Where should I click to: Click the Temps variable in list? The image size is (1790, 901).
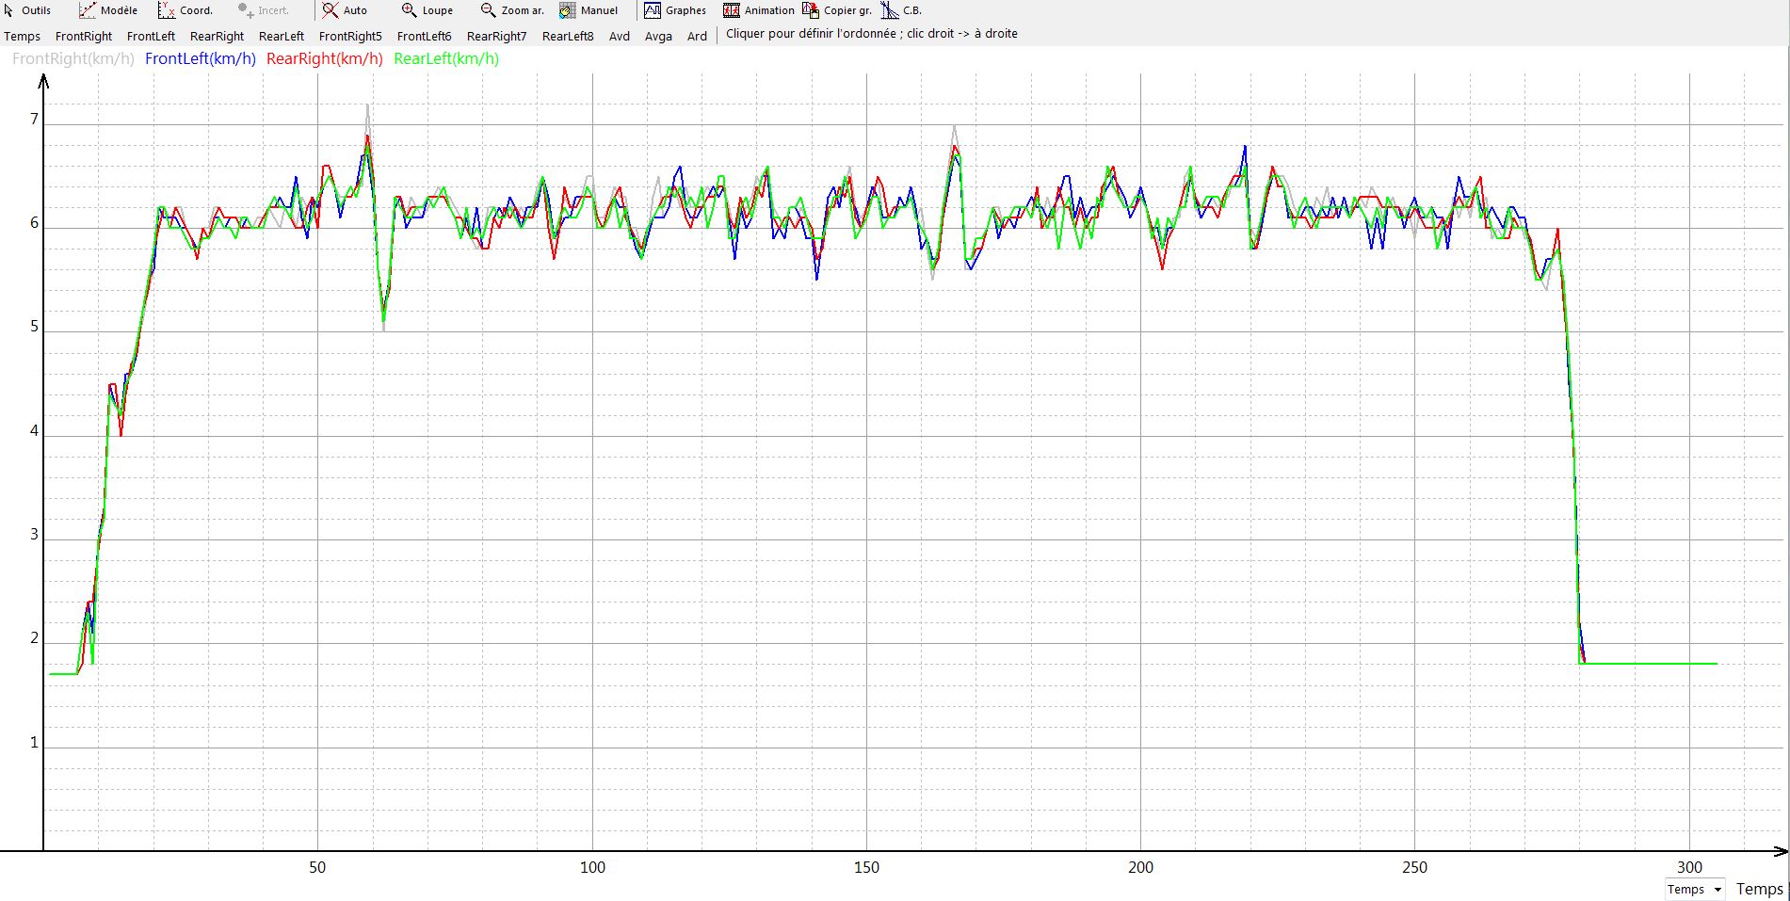(x=23, y=36)
